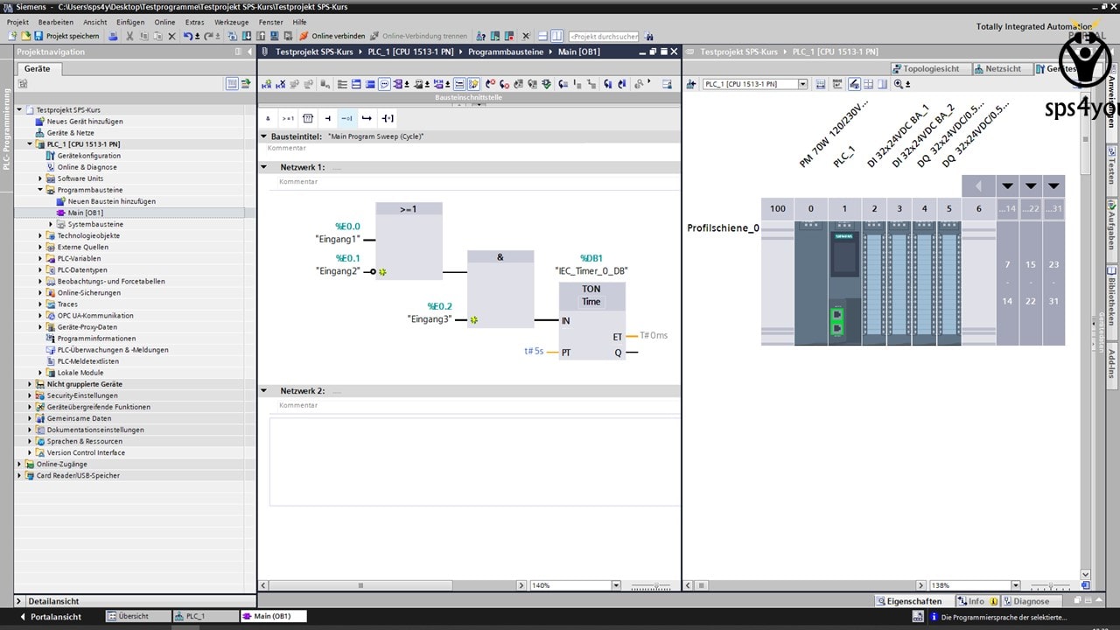Open the Einfügen menu
Screen dimensions: 1120x630
[130, 22]
